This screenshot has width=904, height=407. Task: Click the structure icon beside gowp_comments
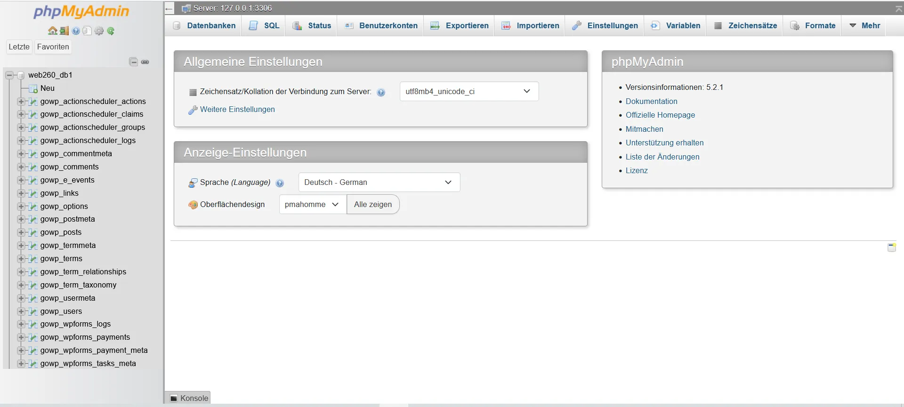[33, 167]
